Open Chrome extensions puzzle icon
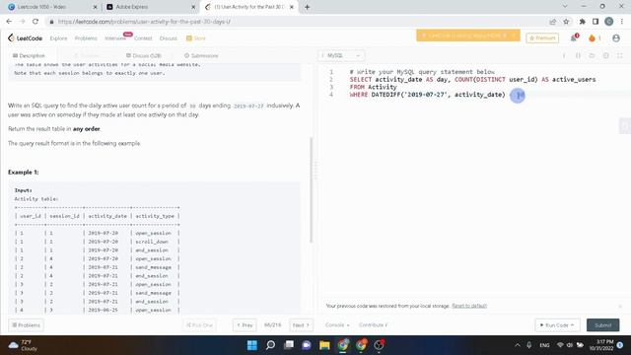Image resolution: width=631 pixels, height=355 pixels. pos(583,22)
